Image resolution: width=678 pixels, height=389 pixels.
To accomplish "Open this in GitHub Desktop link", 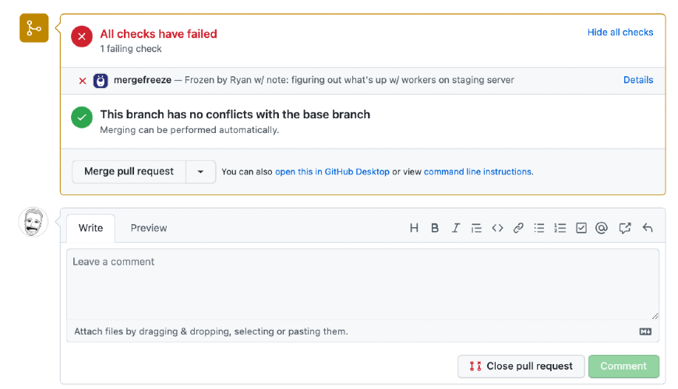I will click(332, 172).
